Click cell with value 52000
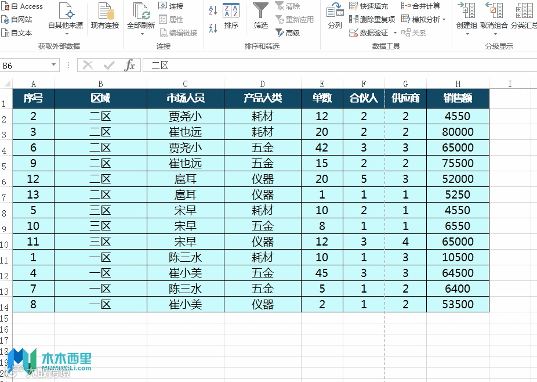The height and width of the screenshot is (382, 537). click(x=458, y=179)
